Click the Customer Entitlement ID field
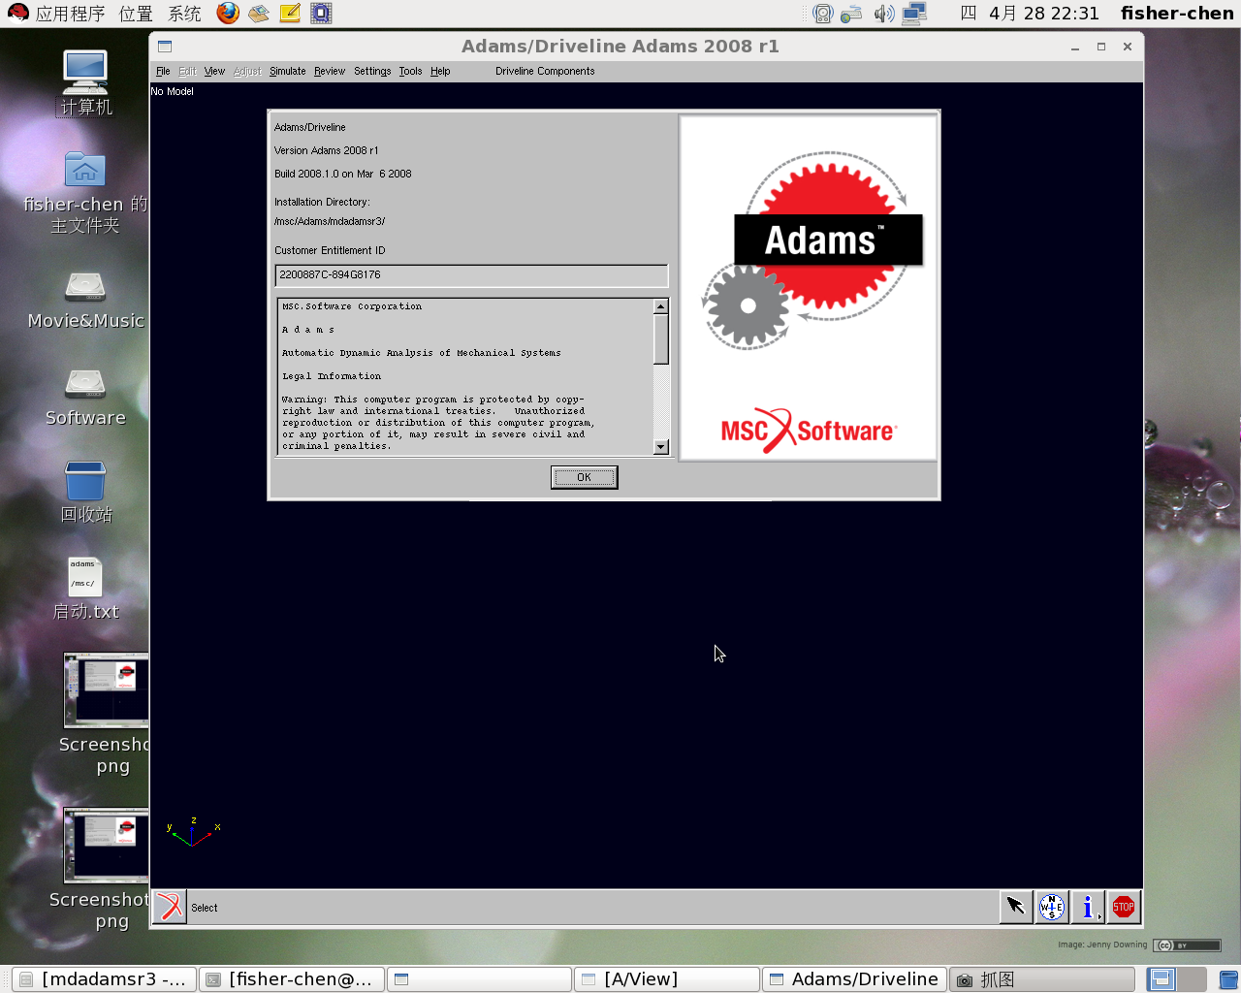The image size is (1241, 993). [471, 275]
